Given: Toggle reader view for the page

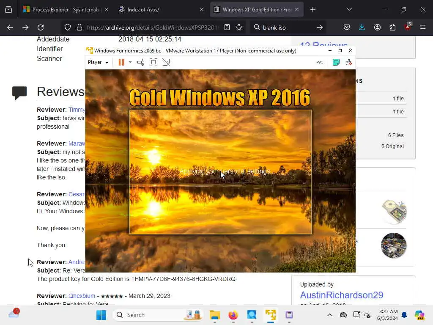Looking at the screenshot, I should 227,27.
